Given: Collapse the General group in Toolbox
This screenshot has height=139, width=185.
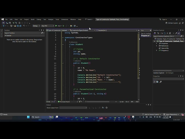Looking at the screenshot, I should pyautogui.click(x=5, y=36).
